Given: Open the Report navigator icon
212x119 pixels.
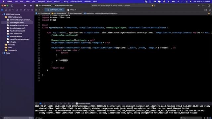Looking at the screenshot, I should point(32,10).
